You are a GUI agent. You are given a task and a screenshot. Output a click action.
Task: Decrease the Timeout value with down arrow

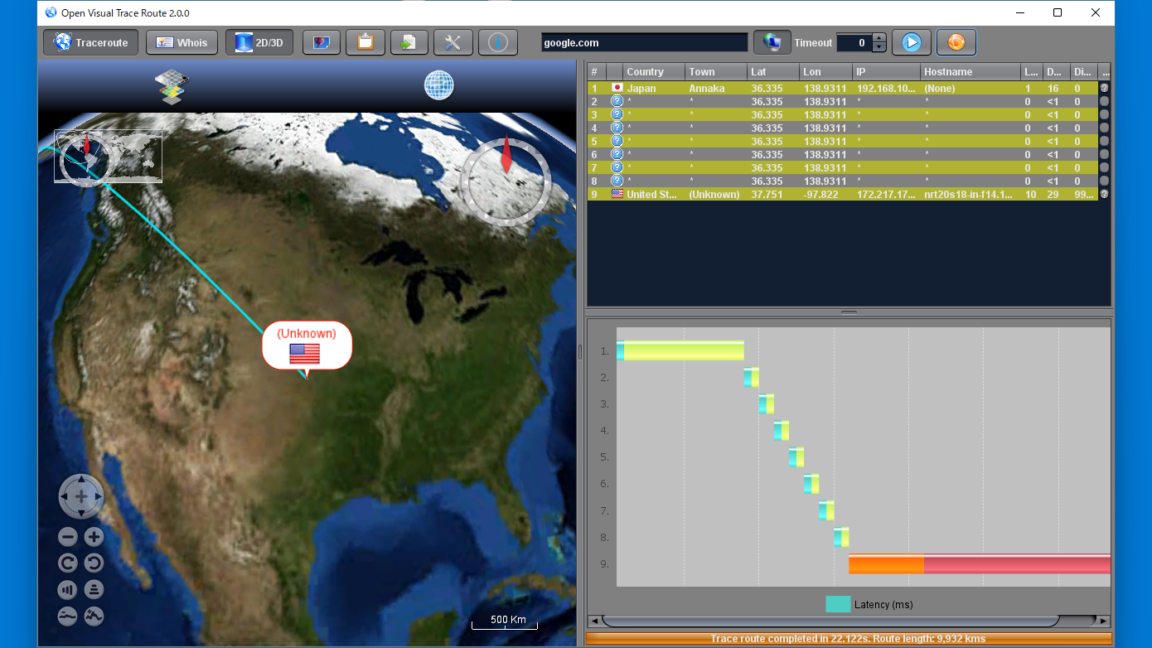pyautogui.click(x=879, y=47)
